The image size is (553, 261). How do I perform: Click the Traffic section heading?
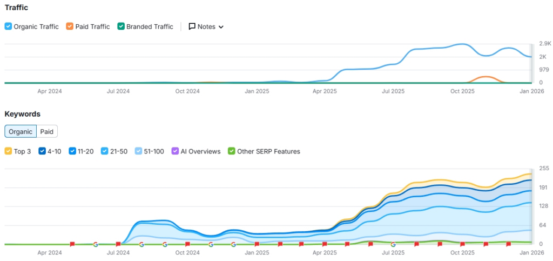tap(16, 8)
